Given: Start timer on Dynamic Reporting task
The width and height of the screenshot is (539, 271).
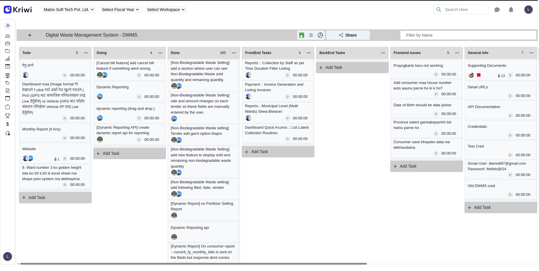Looking at the screenshot, I should 139,97.
